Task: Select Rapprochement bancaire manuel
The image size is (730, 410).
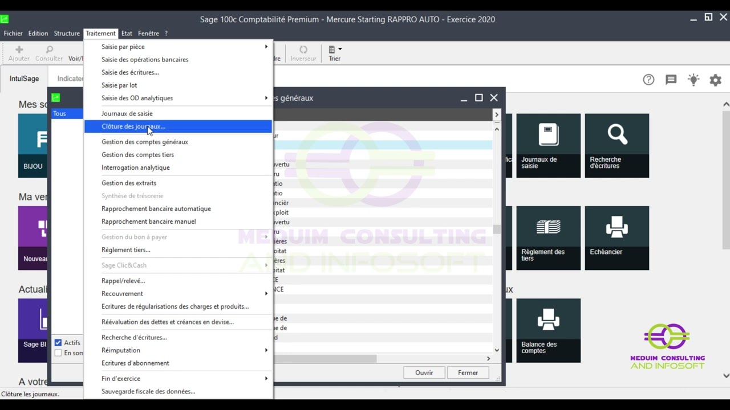Action: click(x=178, y=222)
